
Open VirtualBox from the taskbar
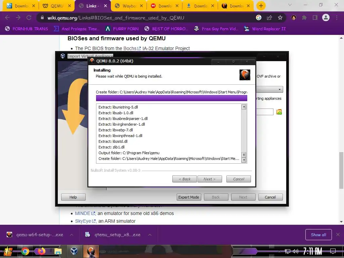[74, 251]
